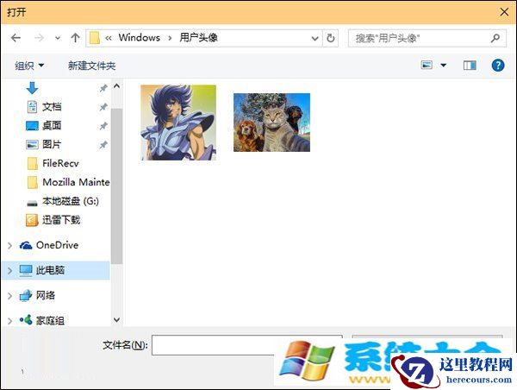This screenshot has height=390, width=517.
Task: Select the Downloads blue arrow item
Action: point(32,88)
